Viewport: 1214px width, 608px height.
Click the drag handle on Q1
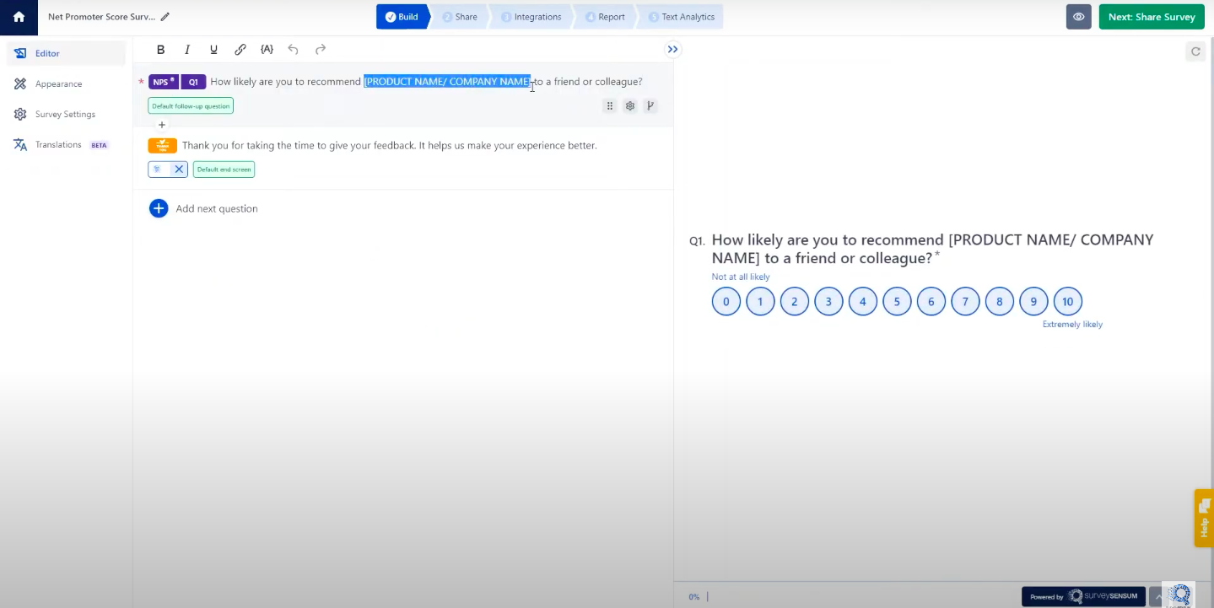(609, 106)
